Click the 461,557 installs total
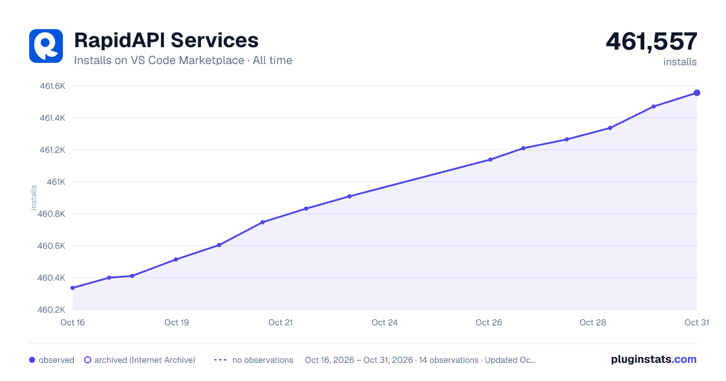The height and width of the screenshot is (381, 726). point(652,42)
